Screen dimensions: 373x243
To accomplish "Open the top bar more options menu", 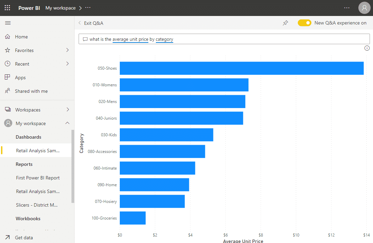I will [347, 7].
